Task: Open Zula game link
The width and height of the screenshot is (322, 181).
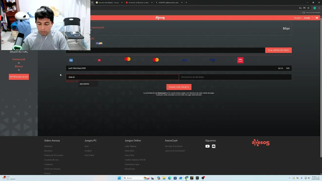Action: click(87, 146)
